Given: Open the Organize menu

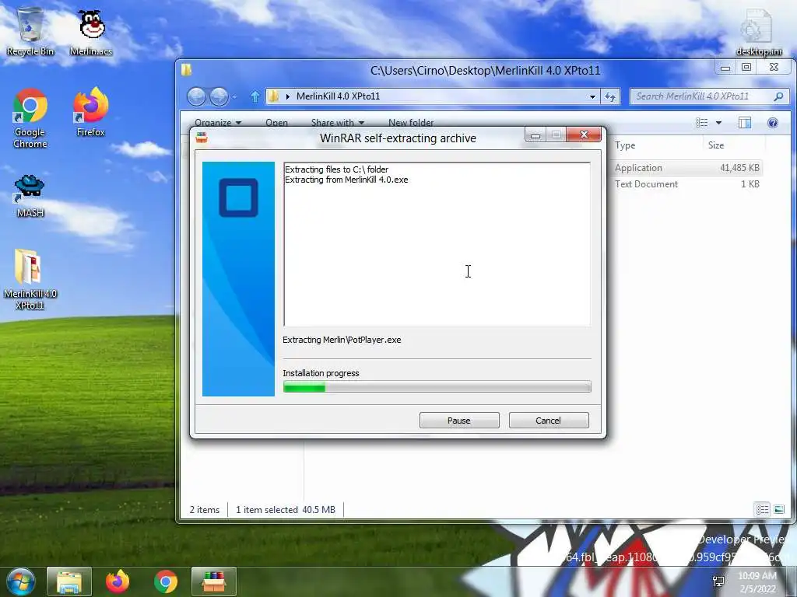Looking at the screenshot, I should pos(218,122).
